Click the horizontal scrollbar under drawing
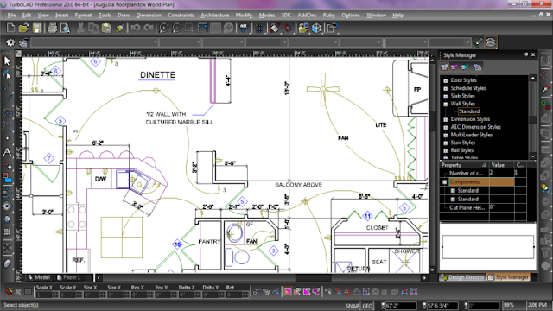Image resolution: width=553 pixels, height=311 pixels. (261, 278)
